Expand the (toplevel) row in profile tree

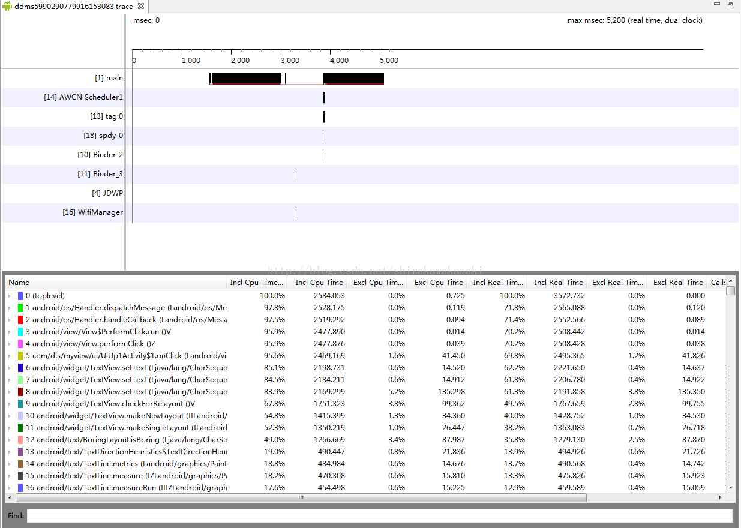click(x=10, y=296)
